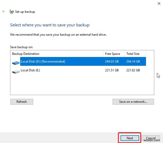Screen dimensions: 163x143
Task: Sort by Free Space column header
Action: tap(114, 54)
